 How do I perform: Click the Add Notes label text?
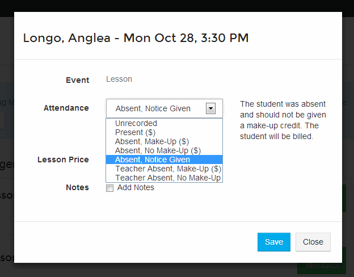coord(136,187)
